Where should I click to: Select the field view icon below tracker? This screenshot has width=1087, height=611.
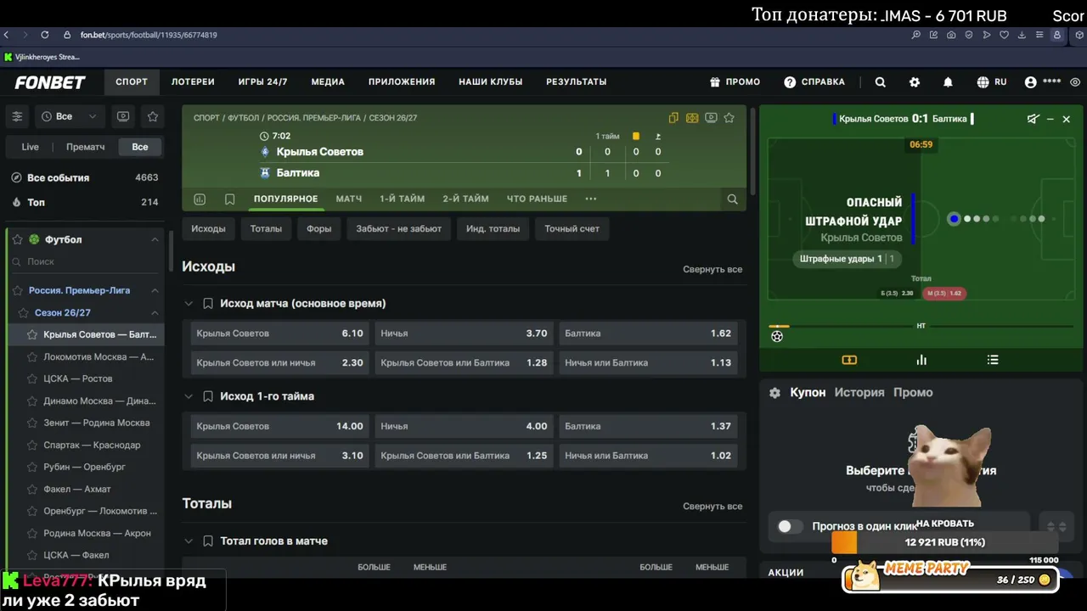point(849,360)
